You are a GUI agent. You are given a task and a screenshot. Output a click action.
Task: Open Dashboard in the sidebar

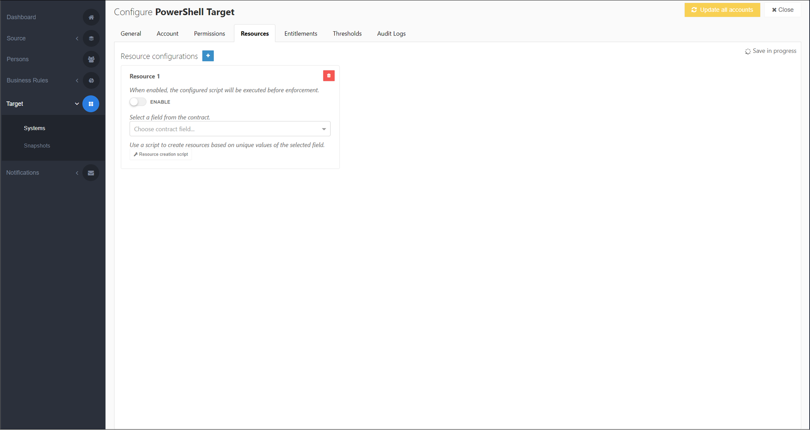point(21,17)
